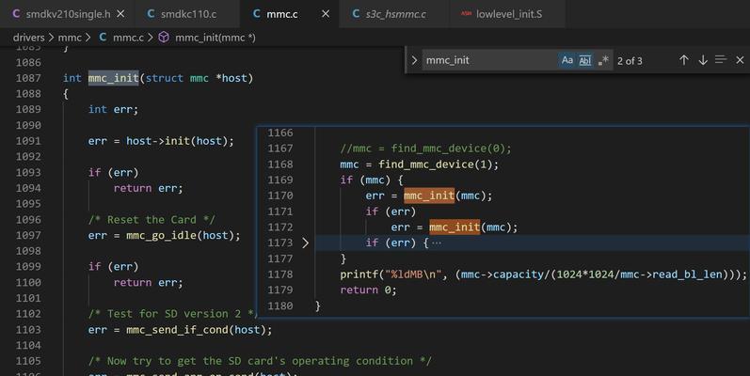Click the mmc.c breadcrumb
This screenshot has width=750, height=376.
point(128,38)
